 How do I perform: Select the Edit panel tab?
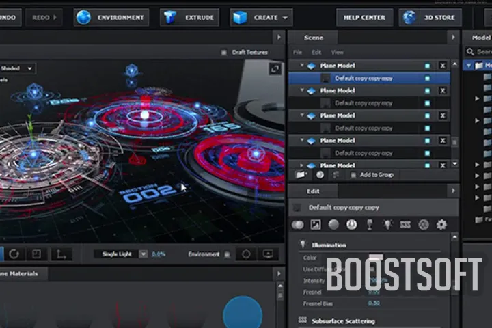313,191
